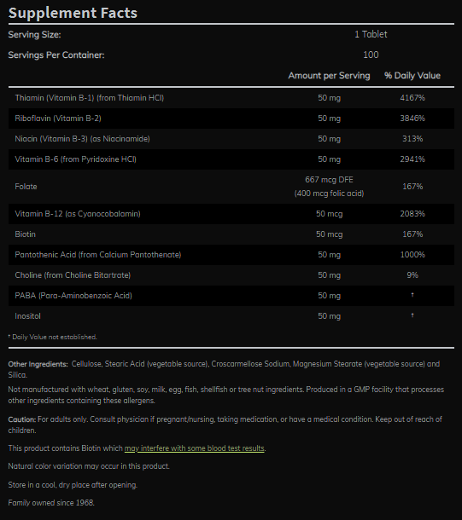462x520 pixels.
Task: Open the blood test interference link
Action: coord(195,448)
